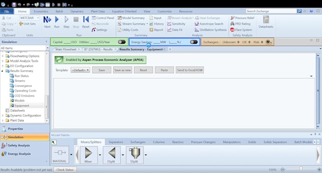Screen dimensions: 322x173
Task: Open PRD Rating tool
Action: [241, 24]
